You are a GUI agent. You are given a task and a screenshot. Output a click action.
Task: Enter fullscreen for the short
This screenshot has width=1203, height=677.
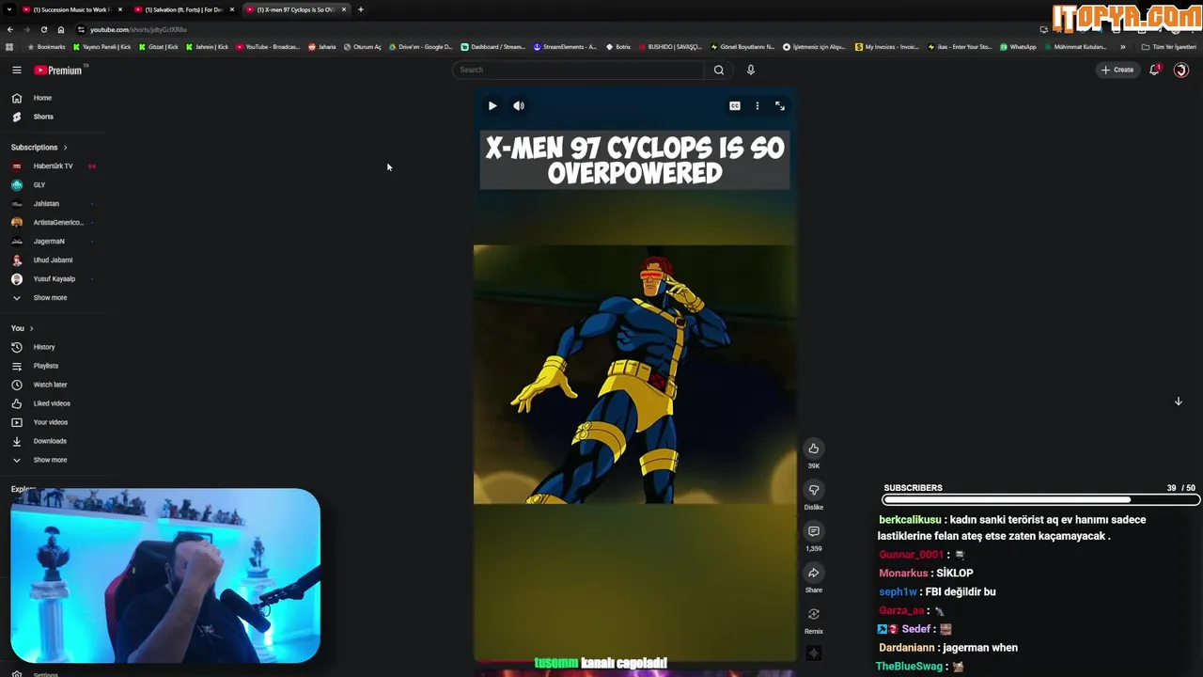780,105
